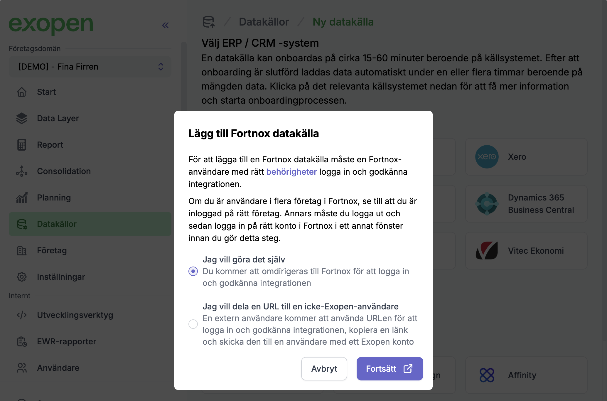Click the Avbryt button
This screenshot has height=401, width=607.
[324, 369]
